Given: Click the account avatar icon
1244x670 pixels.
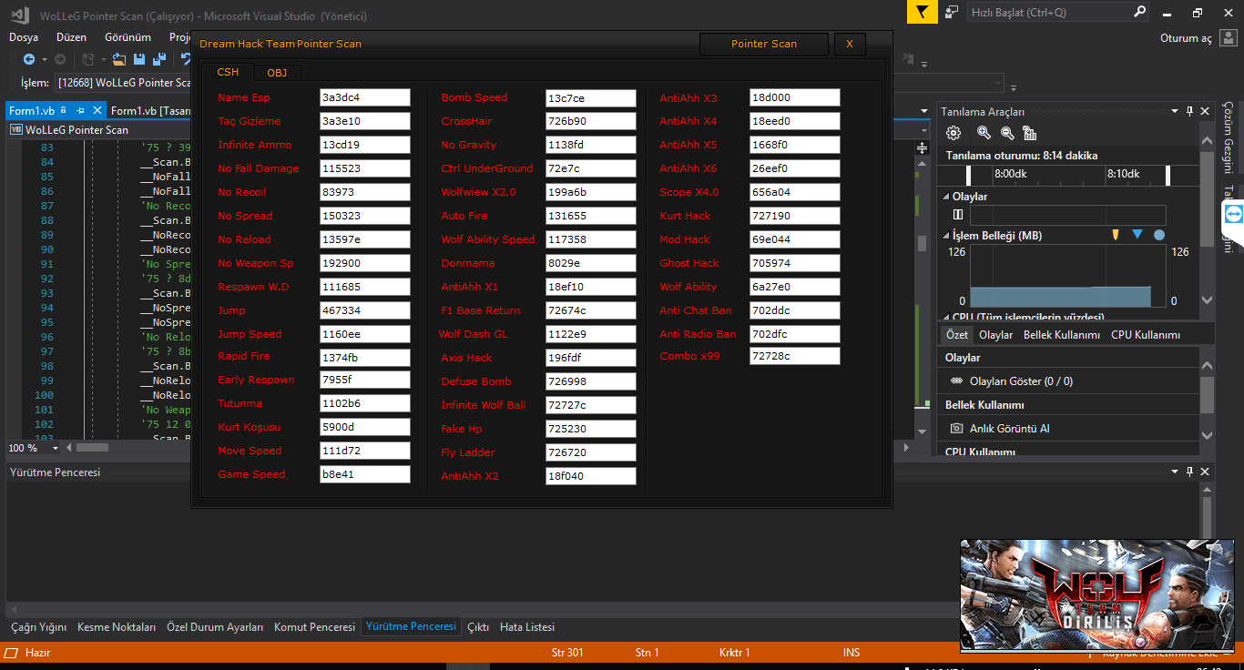Looking at the screenshot, I should [x=1228, y=38].
